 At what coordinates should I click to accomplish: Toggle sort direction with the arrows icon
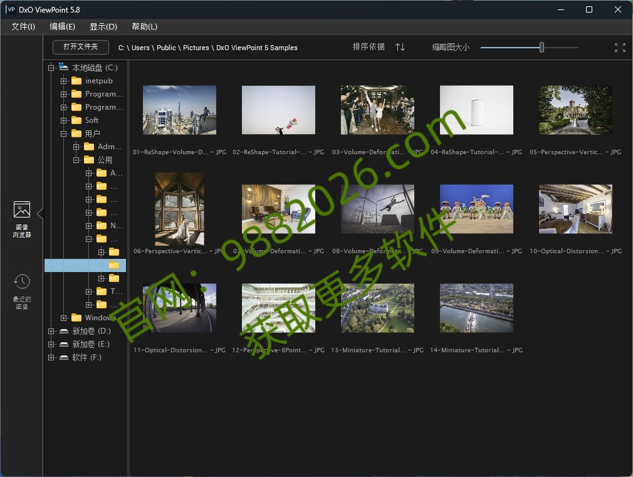point(400,47)
